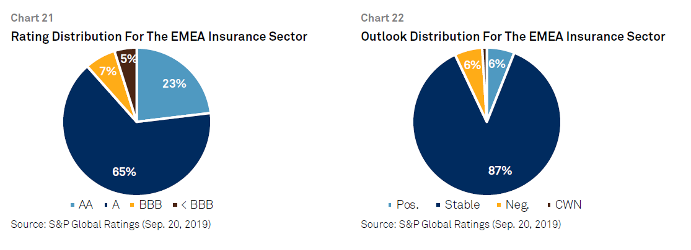The width and height of the screenshot is (691, 250).
Task: Select the CWN legend marker
Action: tap(548, 205)
